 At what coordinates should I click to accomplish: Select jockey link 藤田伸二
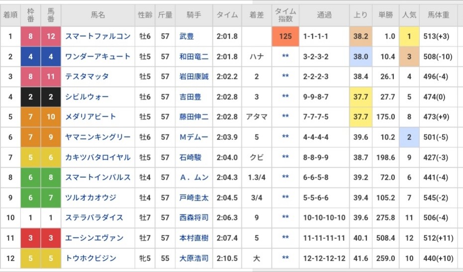(193, 117)
